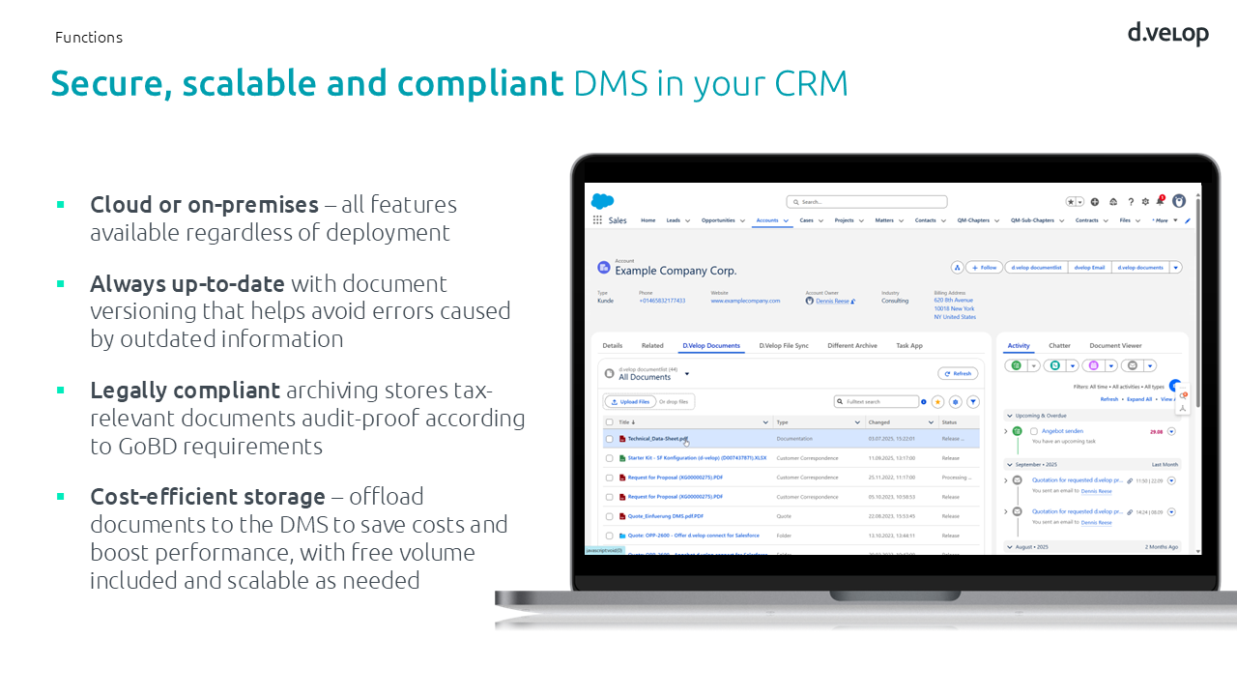
Task: Open the All Documents list dropdown
Action: [x=687, y=373]
